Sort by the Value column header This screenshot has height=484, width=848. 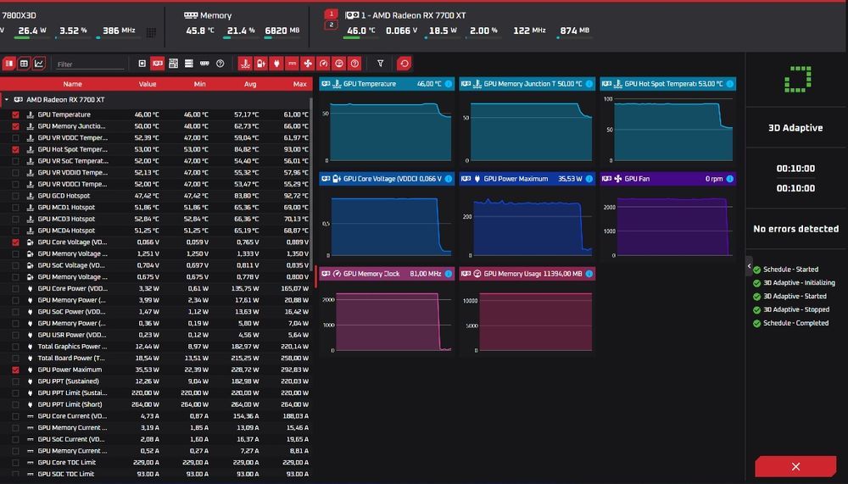pos(147,84)
